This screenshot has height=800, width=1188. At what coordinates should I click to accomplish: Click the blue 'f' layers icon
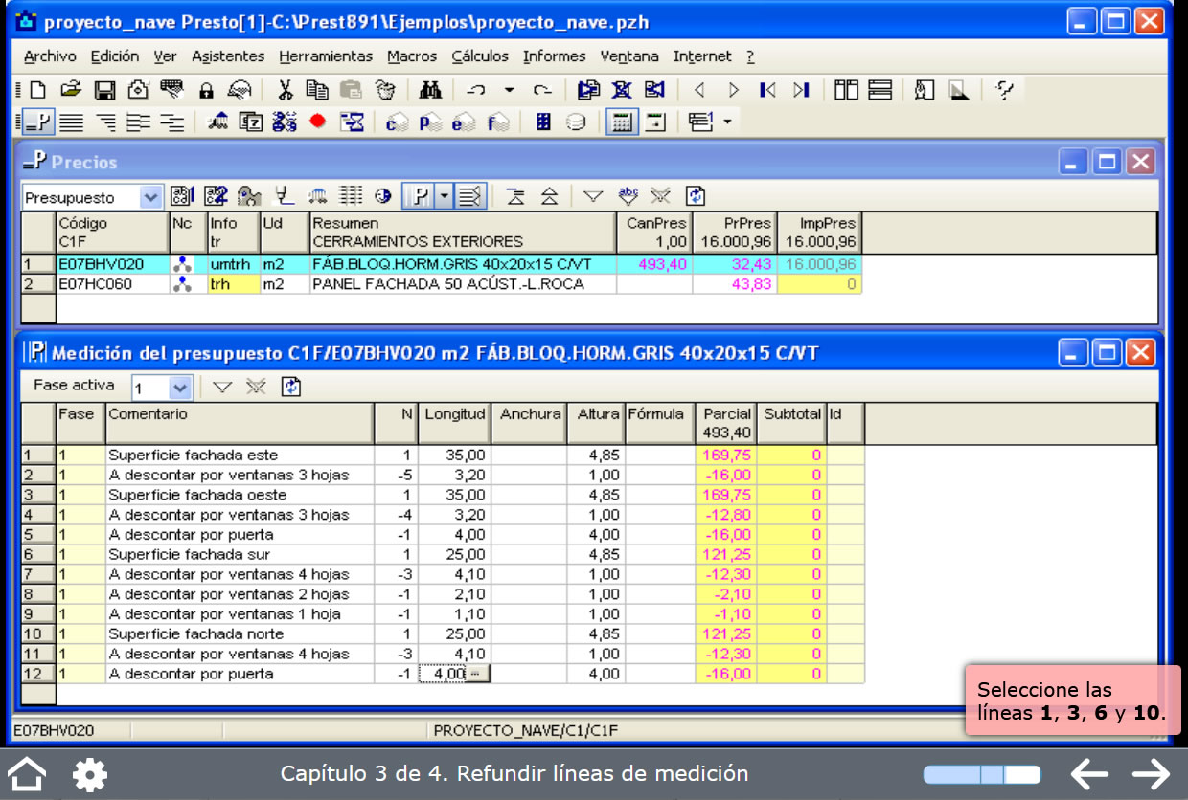pos(497,122)
